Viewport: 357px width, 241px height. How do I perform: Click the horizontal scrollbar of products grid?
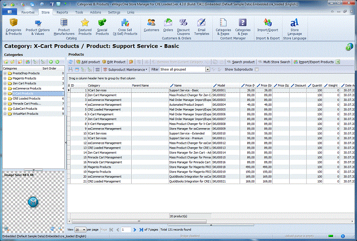point(139,221)
